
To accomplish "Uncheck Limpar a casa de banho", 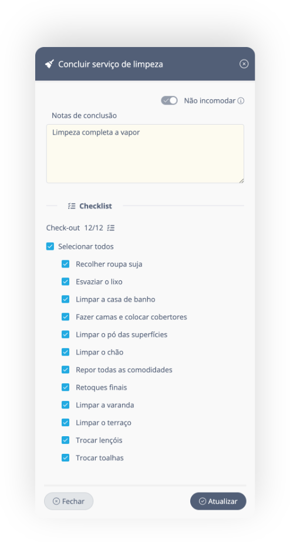I will [x=65, y=299].
